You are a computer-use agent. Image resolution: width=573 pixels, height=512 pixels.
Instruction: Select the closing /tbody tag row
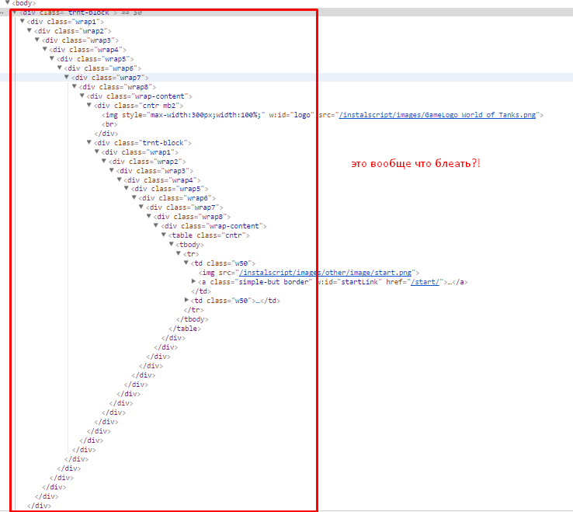tap(193, 319)
